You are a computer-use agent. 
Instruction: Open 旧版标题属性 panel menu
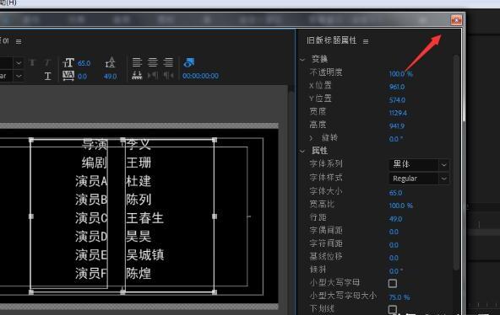(366, 41)
